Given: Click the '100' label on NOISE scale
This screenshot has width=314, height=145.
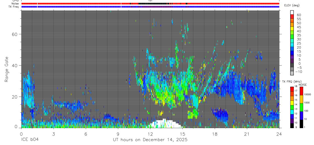Looking at the screenshot, I should [306, 111].
